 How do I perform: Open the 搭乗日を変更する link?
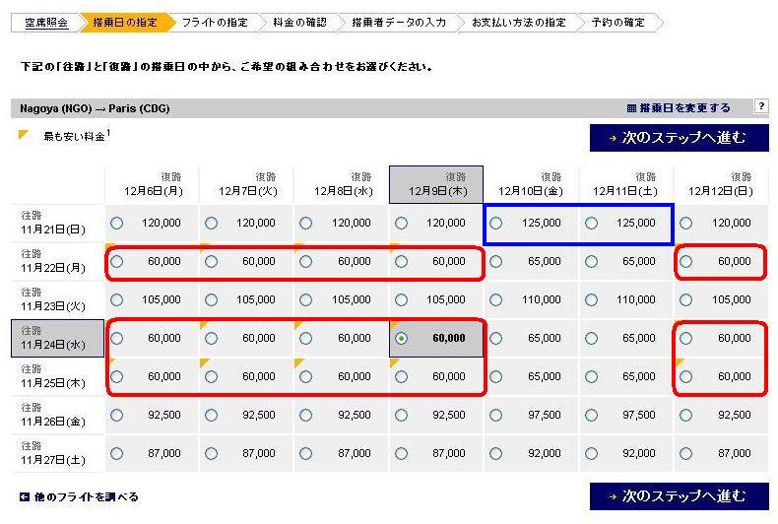(684, 108)
